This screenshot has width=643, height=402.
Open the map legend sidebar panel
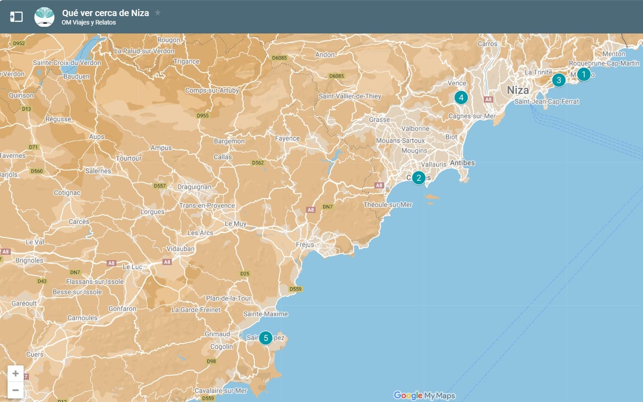[17, 17]
